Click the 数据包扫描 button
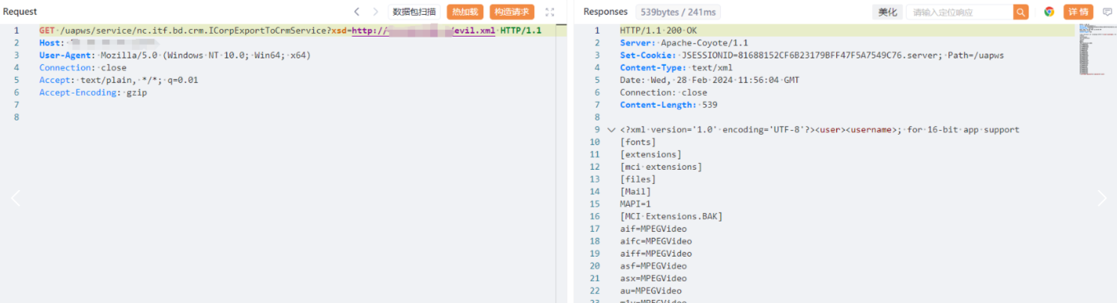This screenshot has width=1117, height=303. click(x=414, y=12)
